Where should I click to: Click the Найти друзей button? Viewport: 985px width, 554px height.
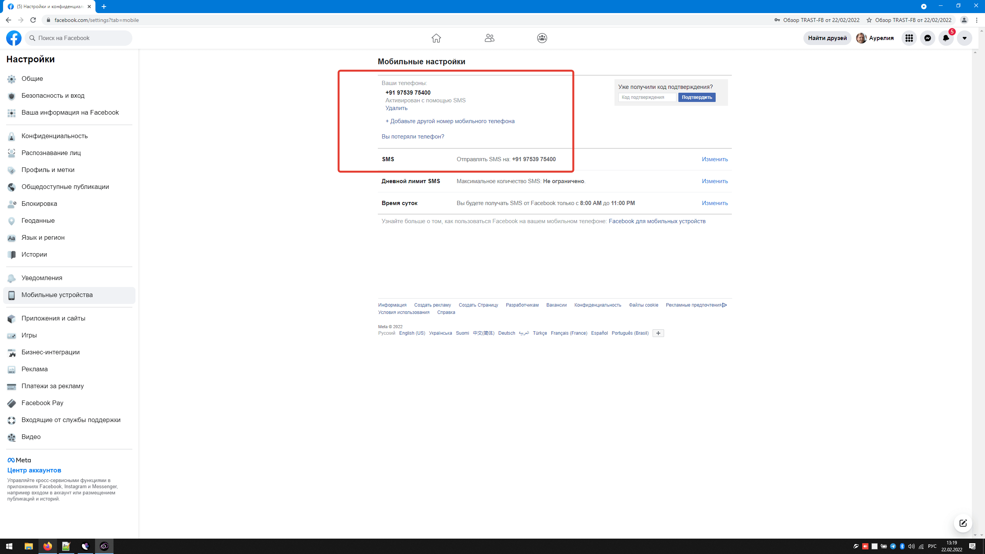coord(827,38)
